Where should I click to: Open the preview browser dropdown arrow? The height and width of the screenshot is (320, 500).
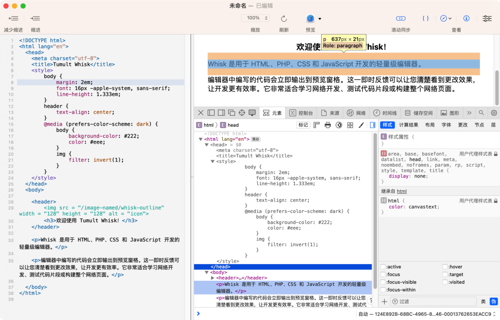(x=320, y=19)
